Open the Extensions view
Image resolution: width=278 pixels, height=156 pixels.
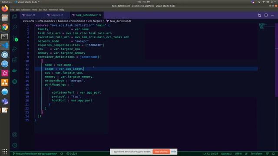[x=14, y=60]
